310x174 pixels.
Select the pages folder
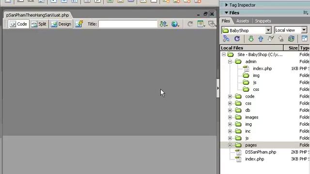(x=251, y=145)
